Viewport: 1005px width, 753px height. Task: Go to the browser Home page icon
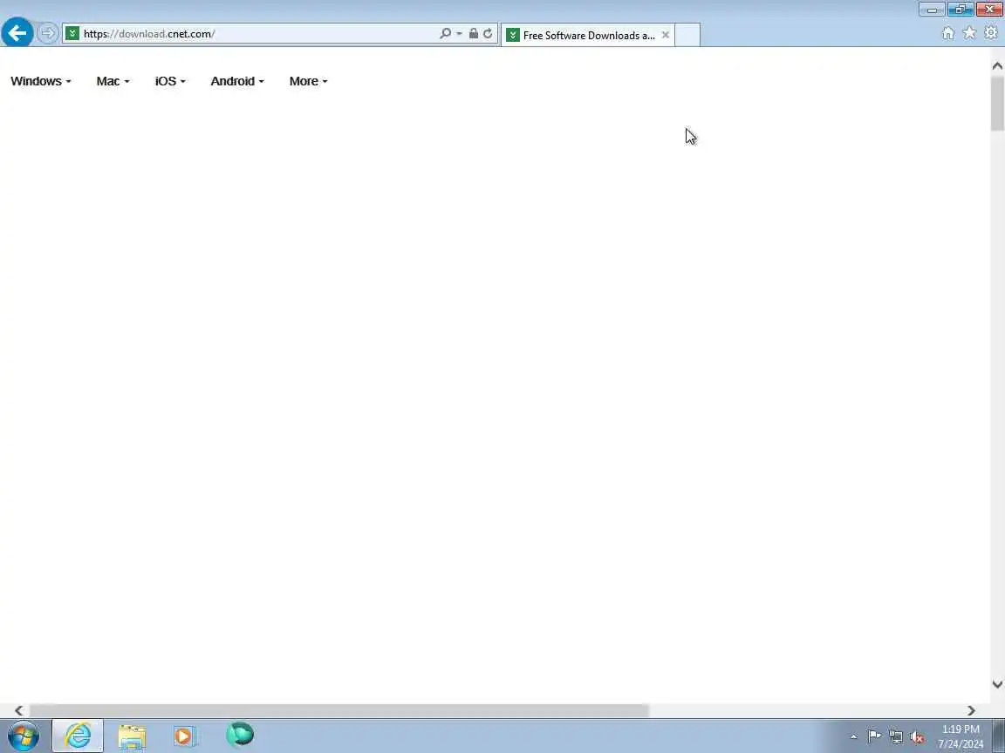tap(948, 33)
